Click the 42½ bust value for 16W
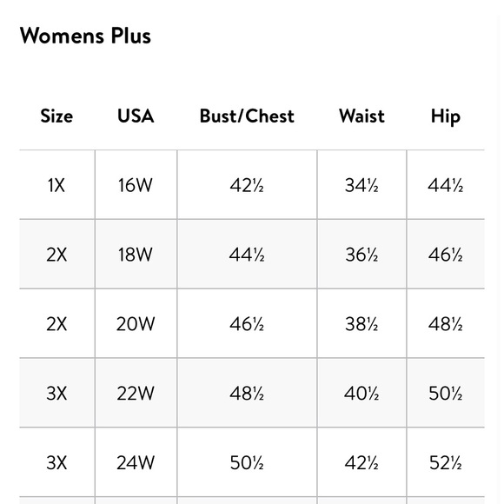This screenshot has height=504, width=504. click(x=247, y=185)
